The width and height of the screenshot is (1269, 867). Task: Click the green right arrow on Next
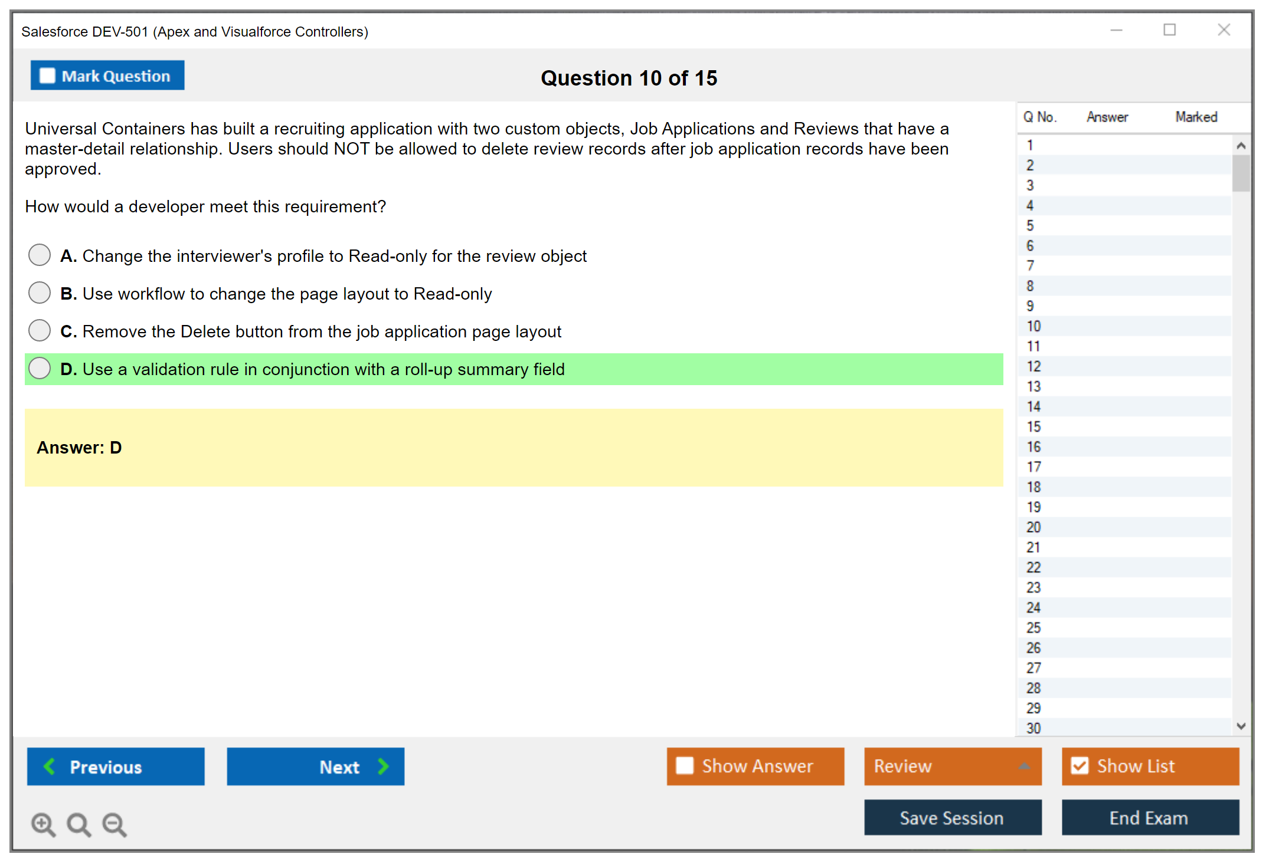tap(383, 766)
